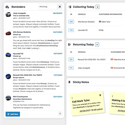Click the #checkup hashtag in Alfa Romeo reminder
The image size is (125, 125).
pyautogui.click(x=54, y=46)
